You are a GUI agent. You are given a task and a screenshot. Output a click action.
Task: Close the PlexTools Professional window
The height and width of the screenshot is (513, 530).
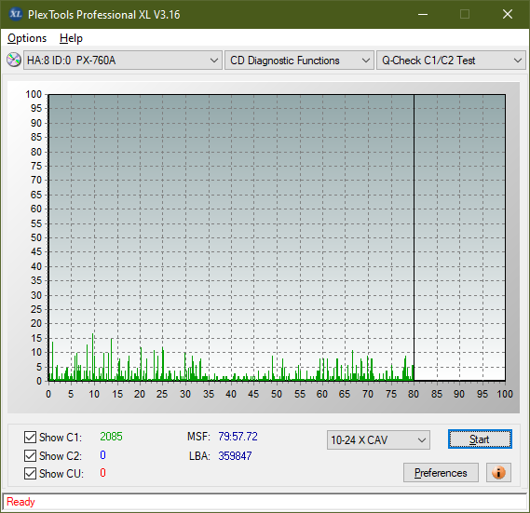(x=508, y=14)
